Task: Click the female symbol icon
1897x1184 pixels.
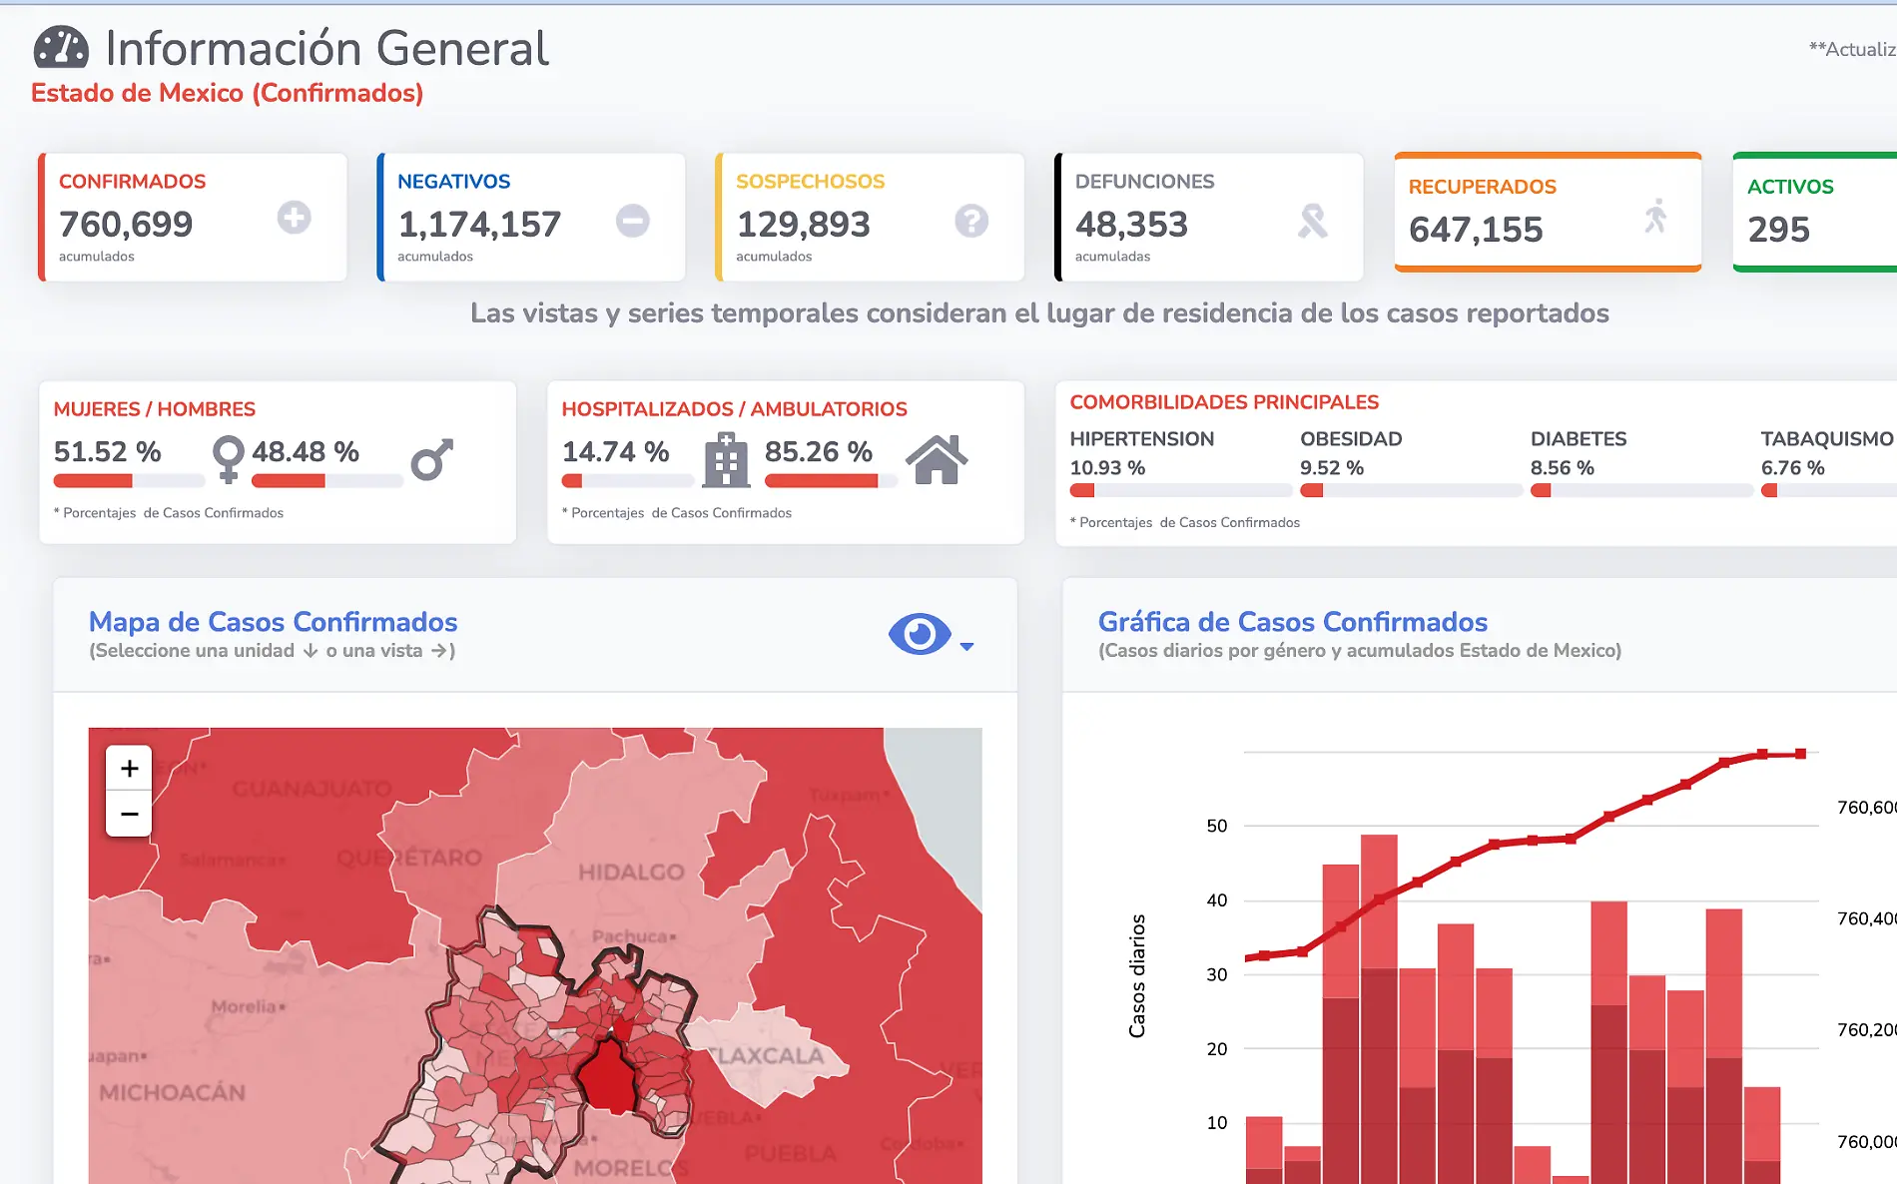Action: pyautogui.click(x=229, y=459)
